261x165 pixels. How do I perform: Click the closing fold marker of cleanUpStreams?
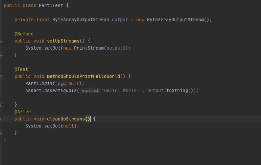(x=2, y=133)
